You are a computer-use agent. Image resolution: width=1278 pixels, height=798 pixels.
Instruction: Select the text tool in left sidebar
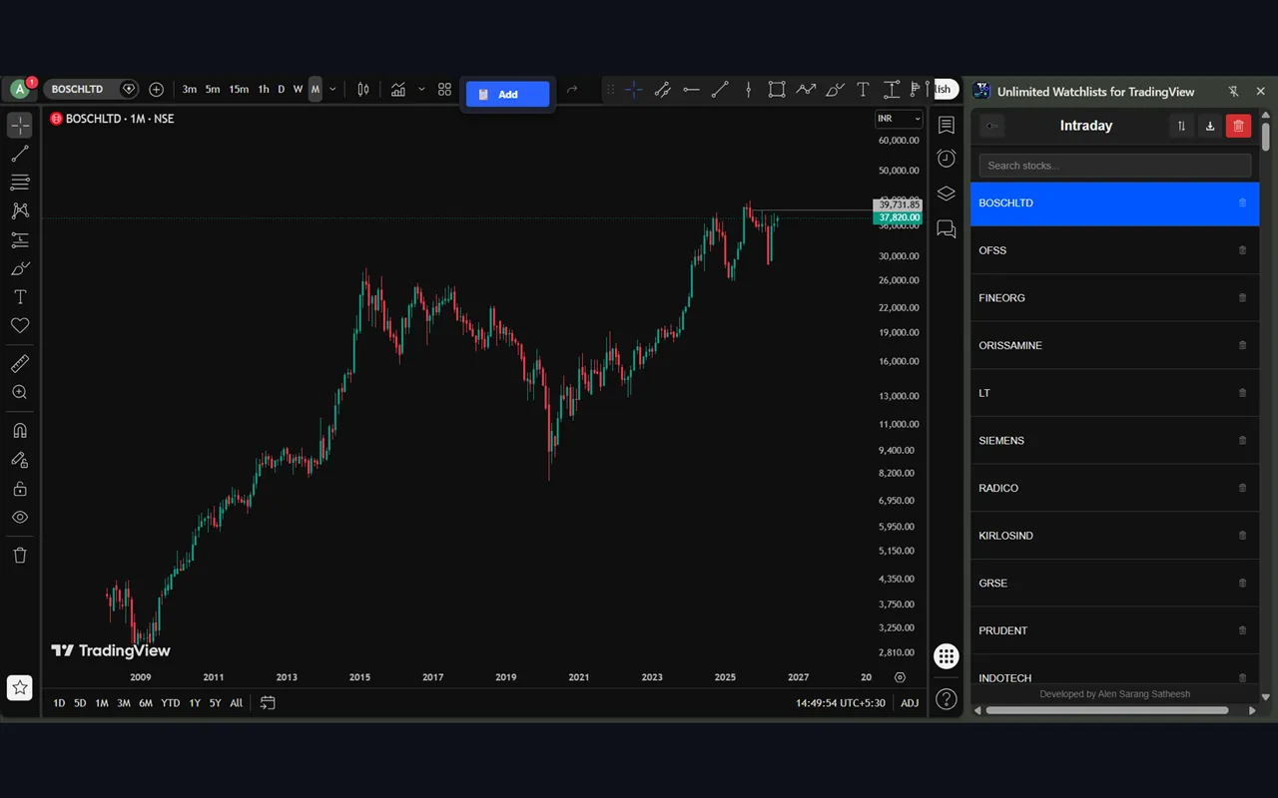coord(20,297)
